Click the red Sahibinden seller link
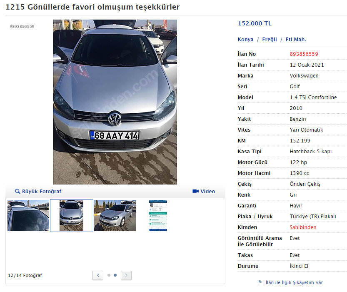Image resolution: width=347 pixels, height=292 pixels. pyautogui.click(x=303, y=227)
